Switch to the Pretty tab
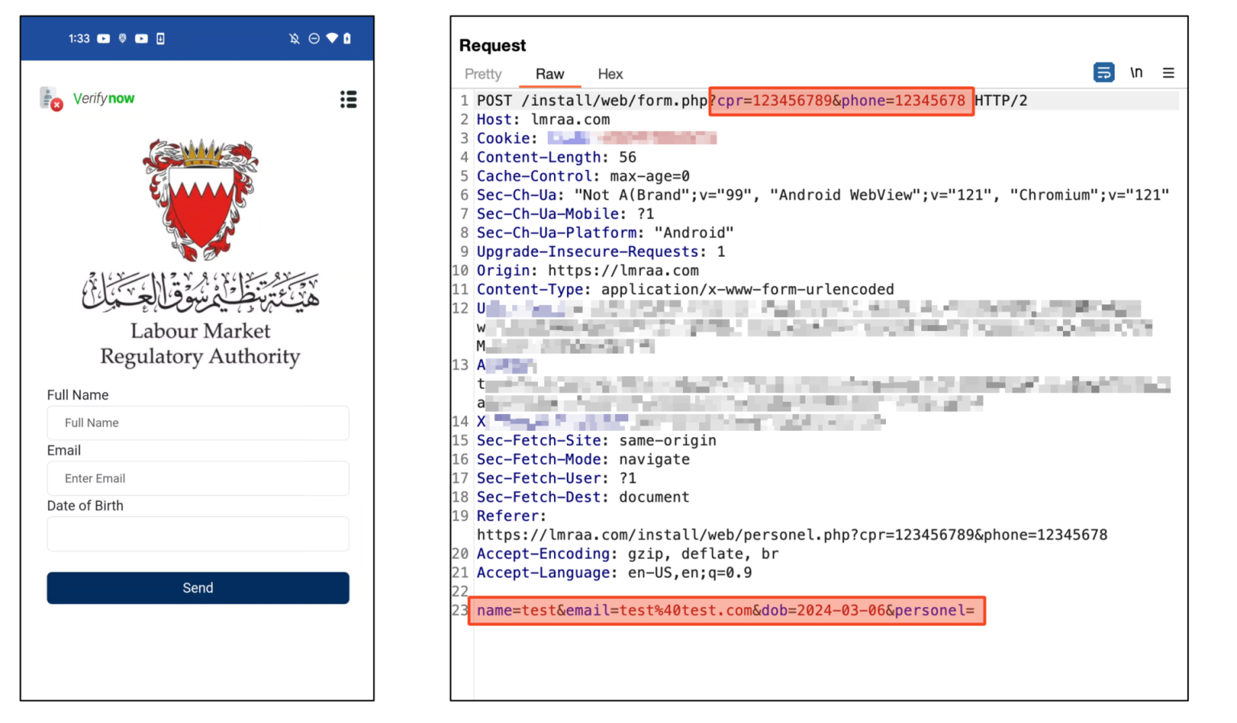This screenshot has width=1237, height=723. (x=483, y=74)
